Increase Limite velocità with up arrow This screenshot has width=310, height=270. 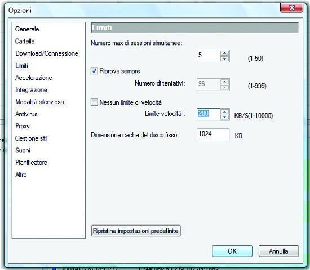pos(224,112)
